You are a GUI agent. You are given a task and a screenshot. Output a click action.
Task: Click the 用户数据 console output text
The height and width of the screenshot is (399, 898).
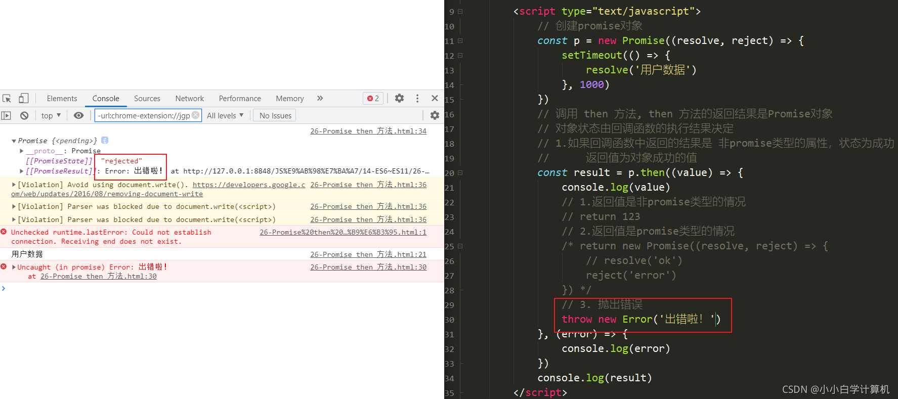pos(27,254)
